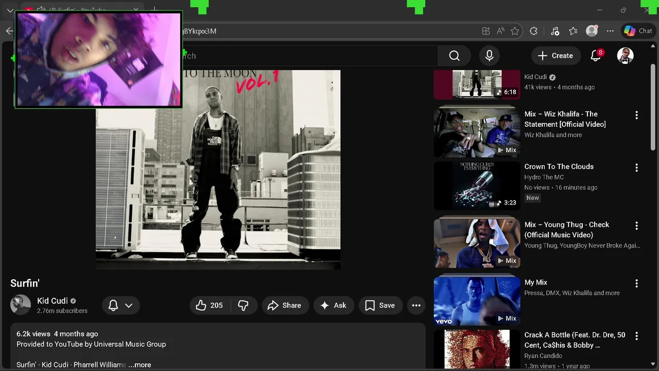
Task: Open options for My Mix
Action: click(x=636, y=283)
